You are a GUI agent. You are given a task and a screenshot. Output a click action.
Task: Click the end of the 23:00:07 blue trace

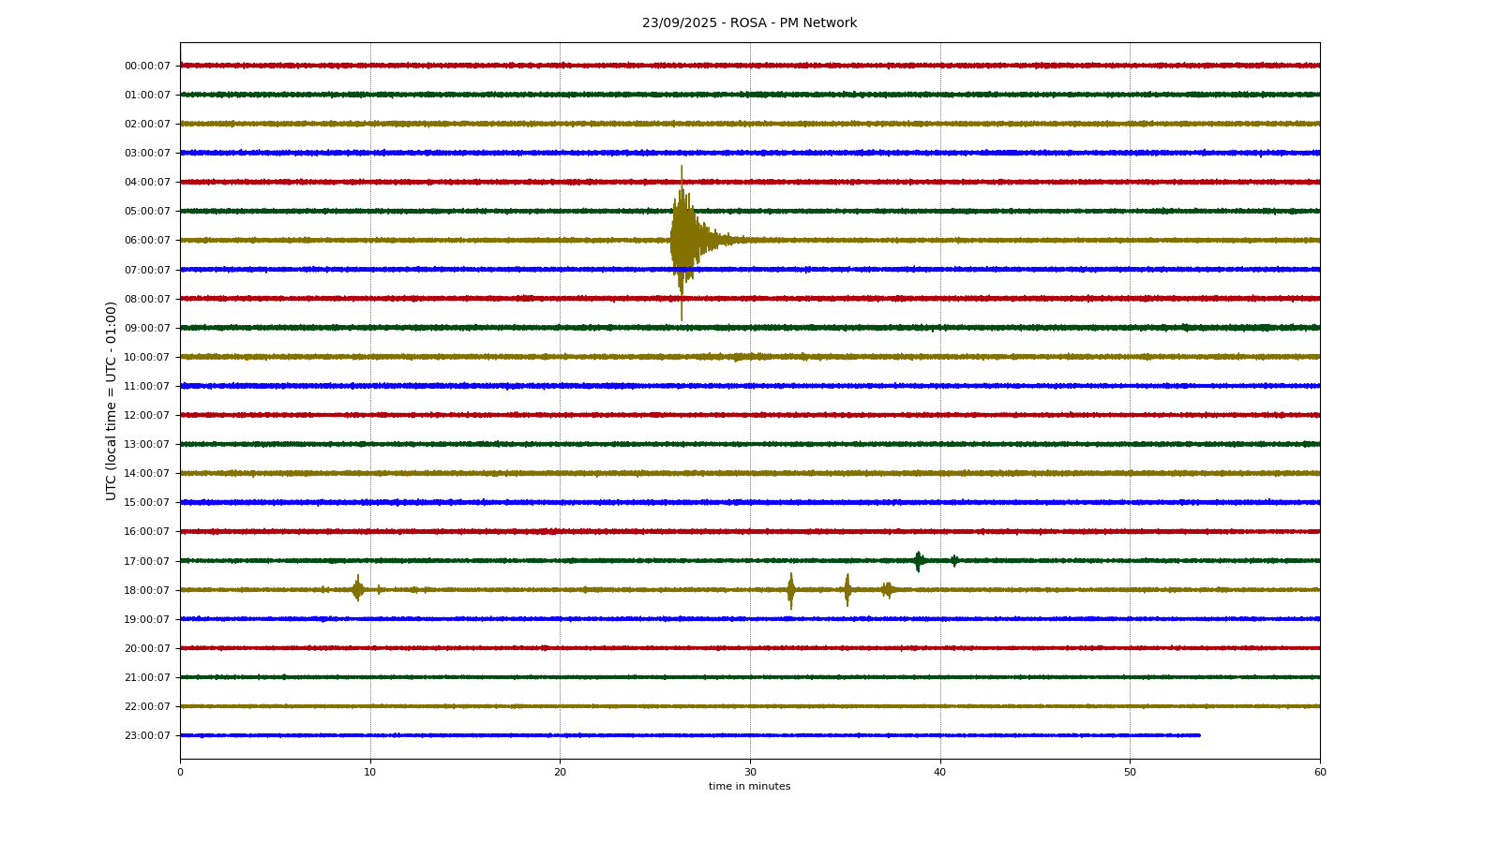pos(1198,735)
